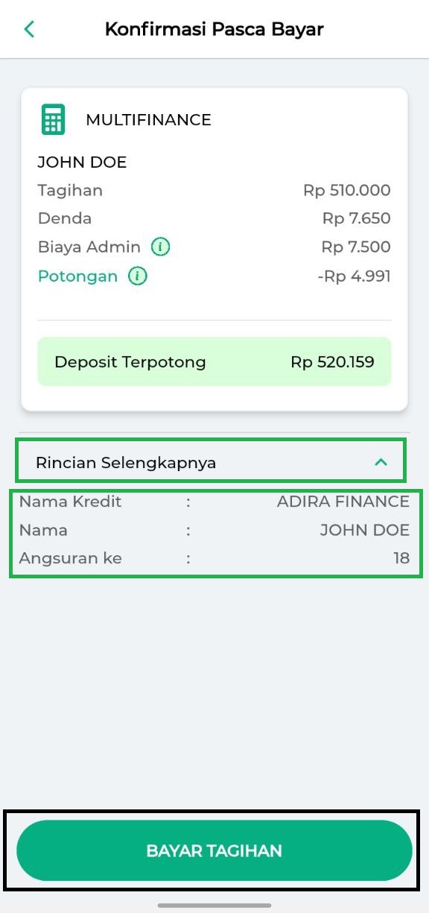Image resolution: width=429 pixels, height=913 pixels.
Task: Tap the MULTIFINANCE heading text
Action: coord(149,120)
